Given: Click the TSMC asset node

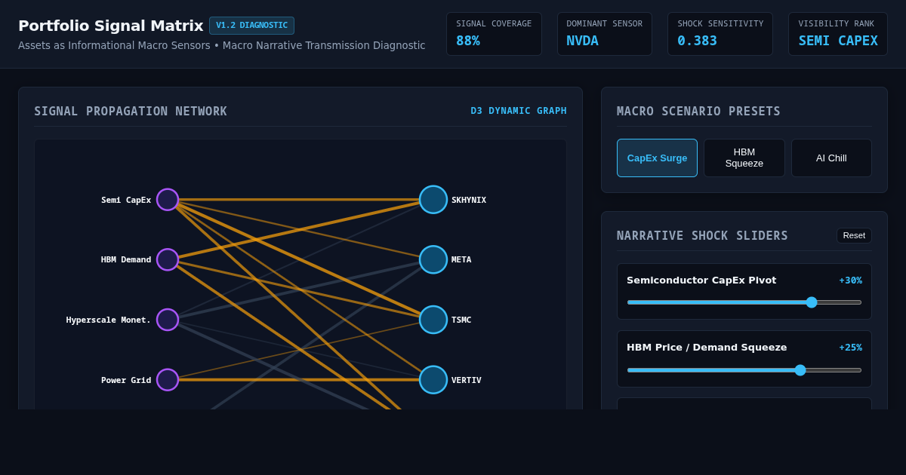Looking at the screenshot, I should [433, 320].
